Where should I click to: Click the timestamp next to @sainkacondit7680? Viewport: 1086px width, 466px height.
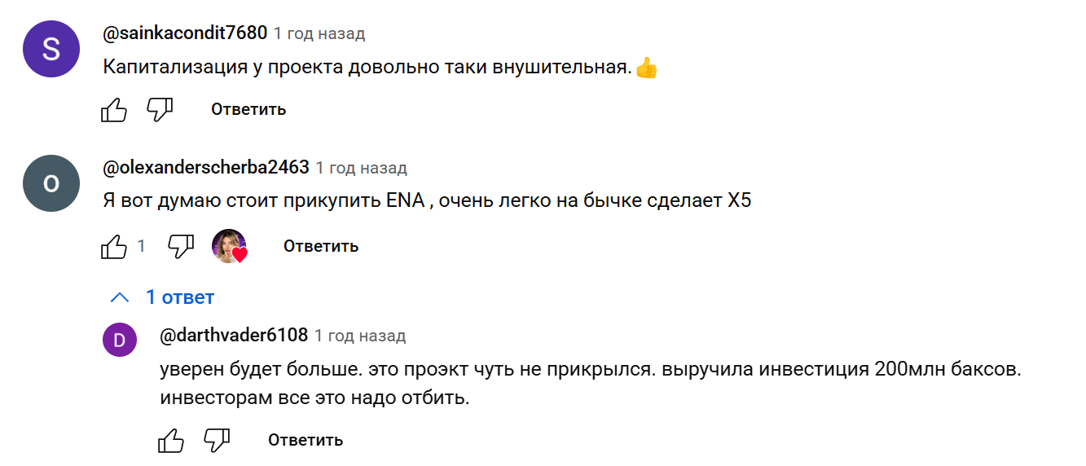(319, 34)
